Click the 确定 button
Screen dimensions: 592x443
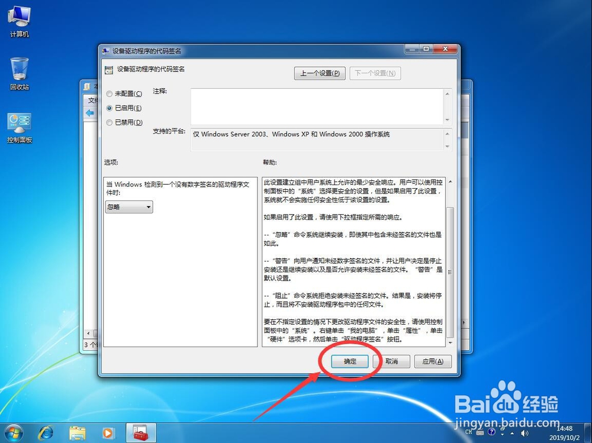350,361
